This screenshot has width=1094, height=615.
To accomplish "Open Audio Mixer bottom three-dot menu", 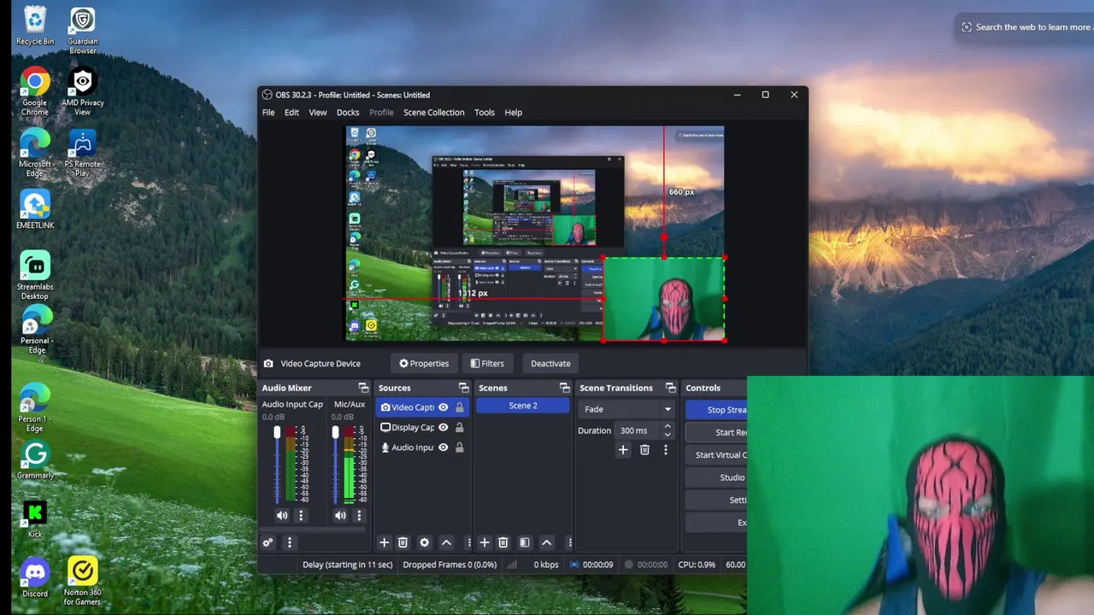I will coord(289,542).
